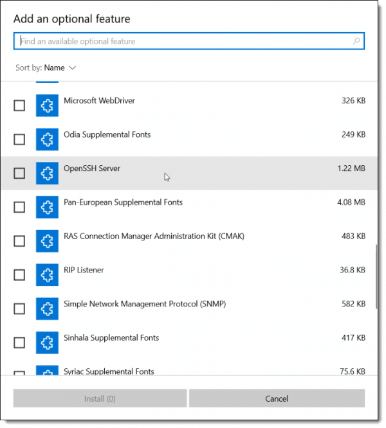386x428 pixels.
Task: Focus the Find an available optional feature field
Action: click(x=189, y=41)
